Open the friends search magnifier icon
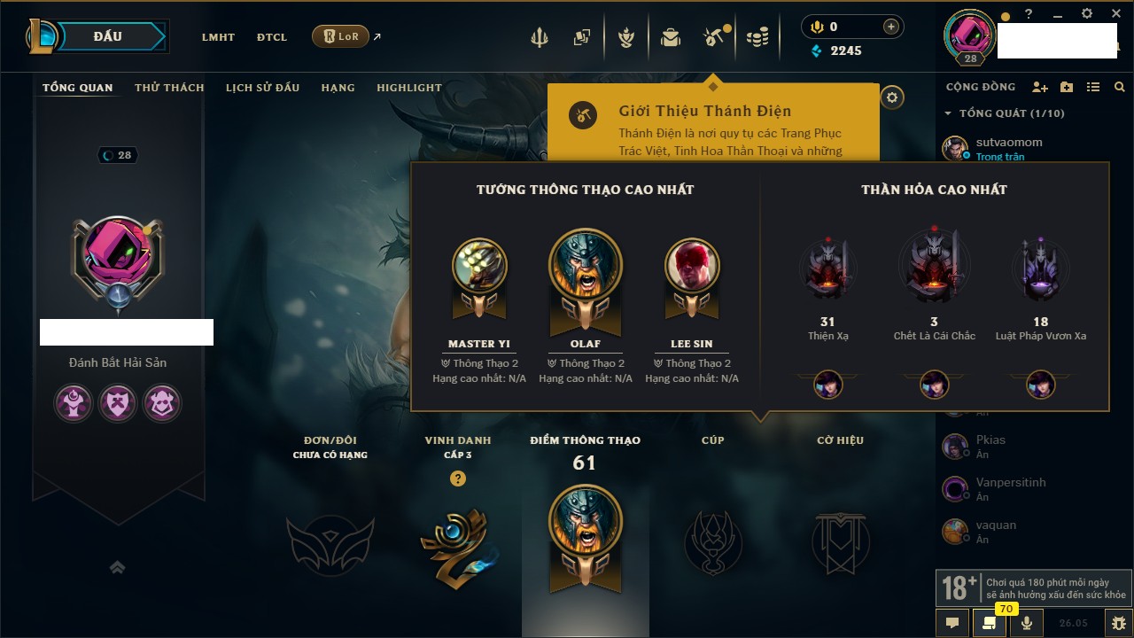 (x=1120, y=87)
